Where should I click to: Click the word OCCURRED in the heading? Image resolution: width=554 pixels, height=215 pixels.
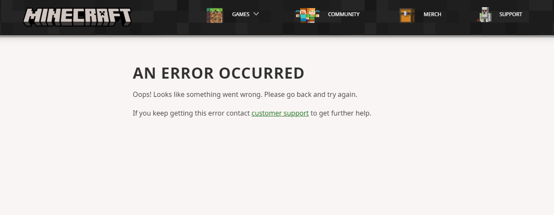pyautogui.click(x=262, y=73)
